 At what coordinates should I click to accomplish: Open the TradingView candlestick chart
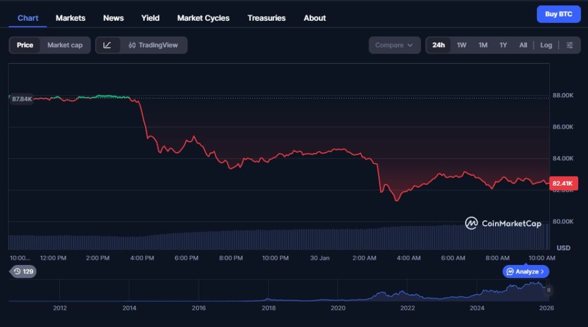coord(153,45)
